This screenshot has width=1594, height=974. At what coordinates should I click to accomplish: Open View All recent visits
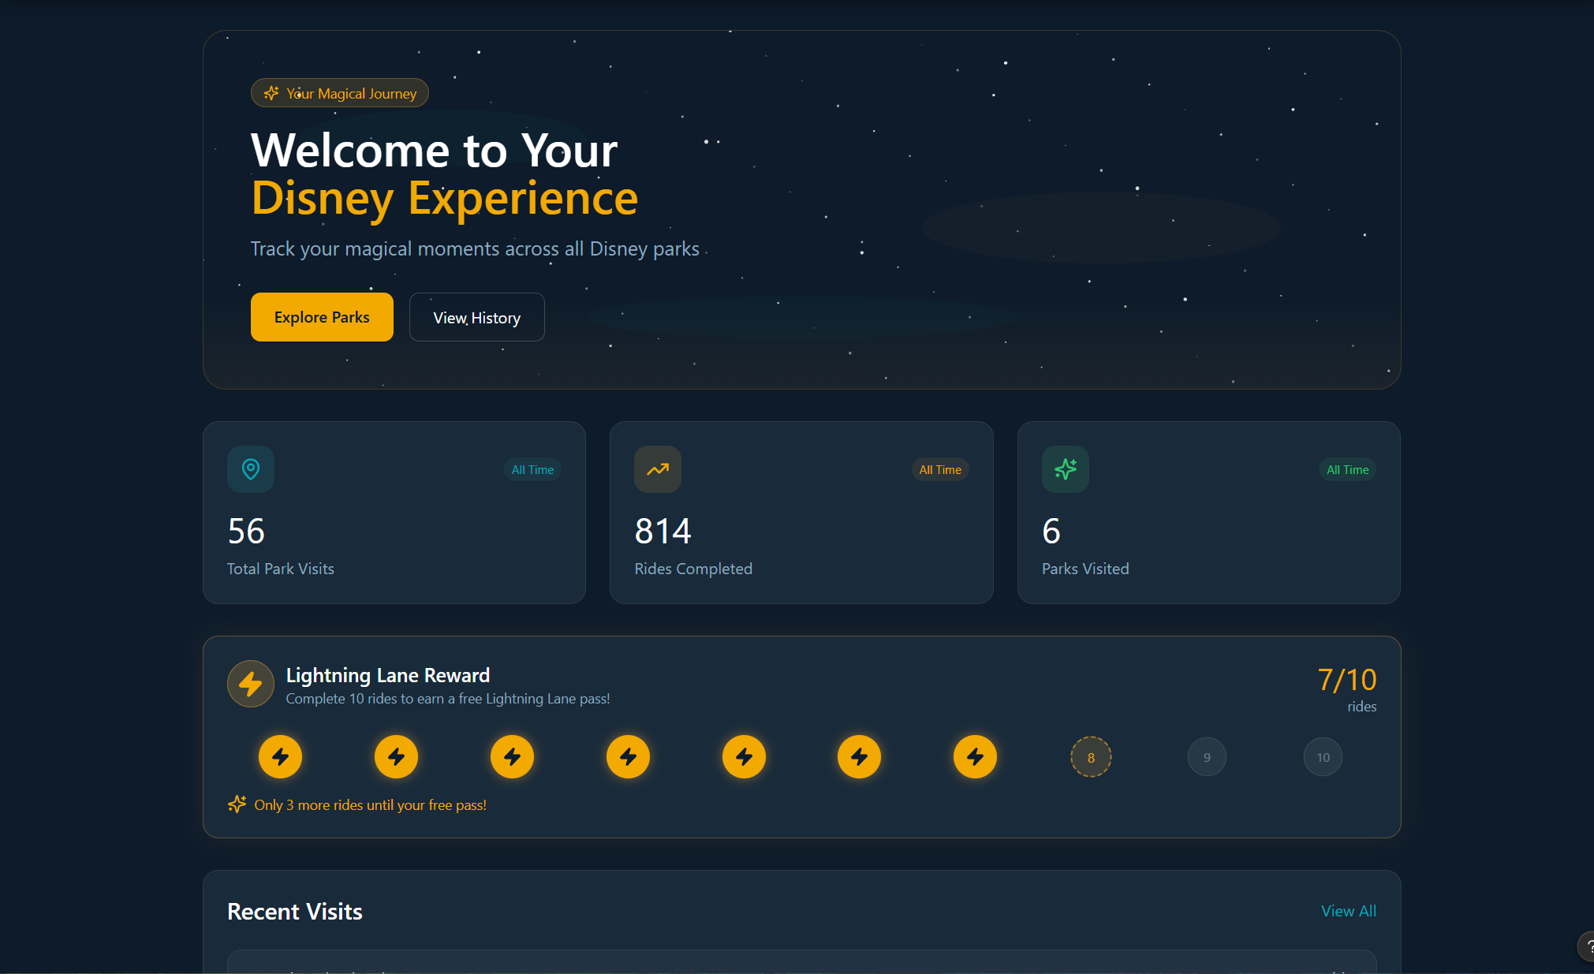[1348, 911]
